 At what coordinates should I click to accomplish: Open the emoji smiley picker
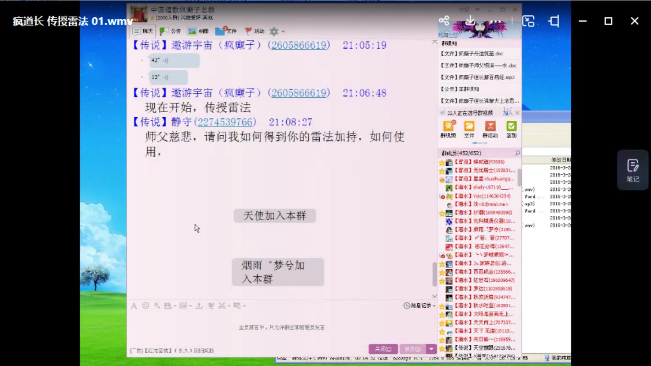[x=146, y=306]
